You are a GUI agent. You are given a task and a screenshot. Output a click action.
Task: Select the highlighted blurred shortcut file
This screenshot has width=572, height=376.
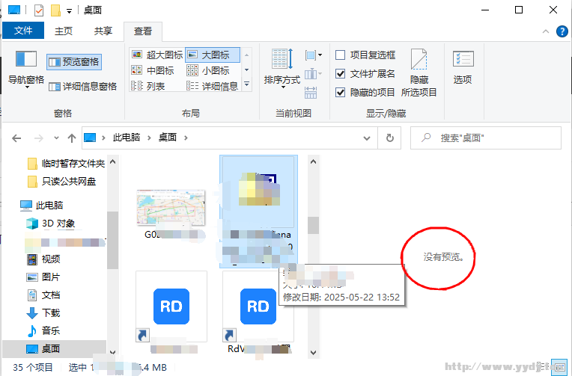point(258,212)
